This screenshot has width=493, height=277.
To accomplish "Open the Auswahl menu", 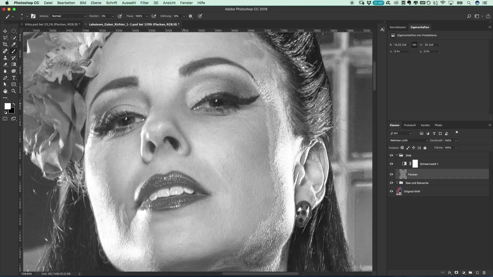I will 129,3.
